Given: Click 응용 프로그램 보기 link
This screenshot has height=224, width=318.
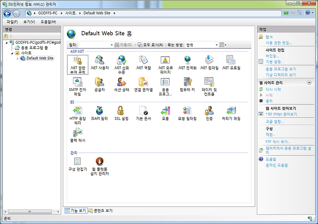Looking at the screenshot, I should pos(281,69).
